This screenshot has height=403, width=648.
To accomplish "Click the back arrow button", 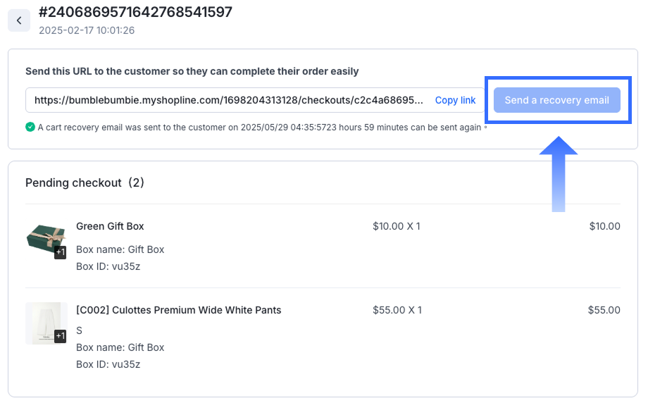I will (x=19, y=20).
